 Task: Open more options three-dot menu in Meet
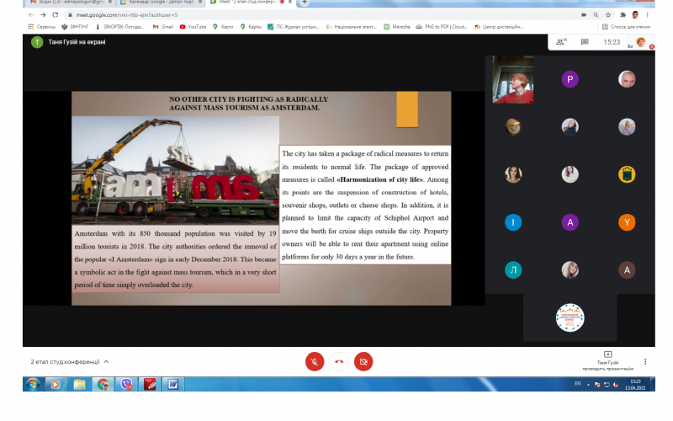click(x=645, y=362)
